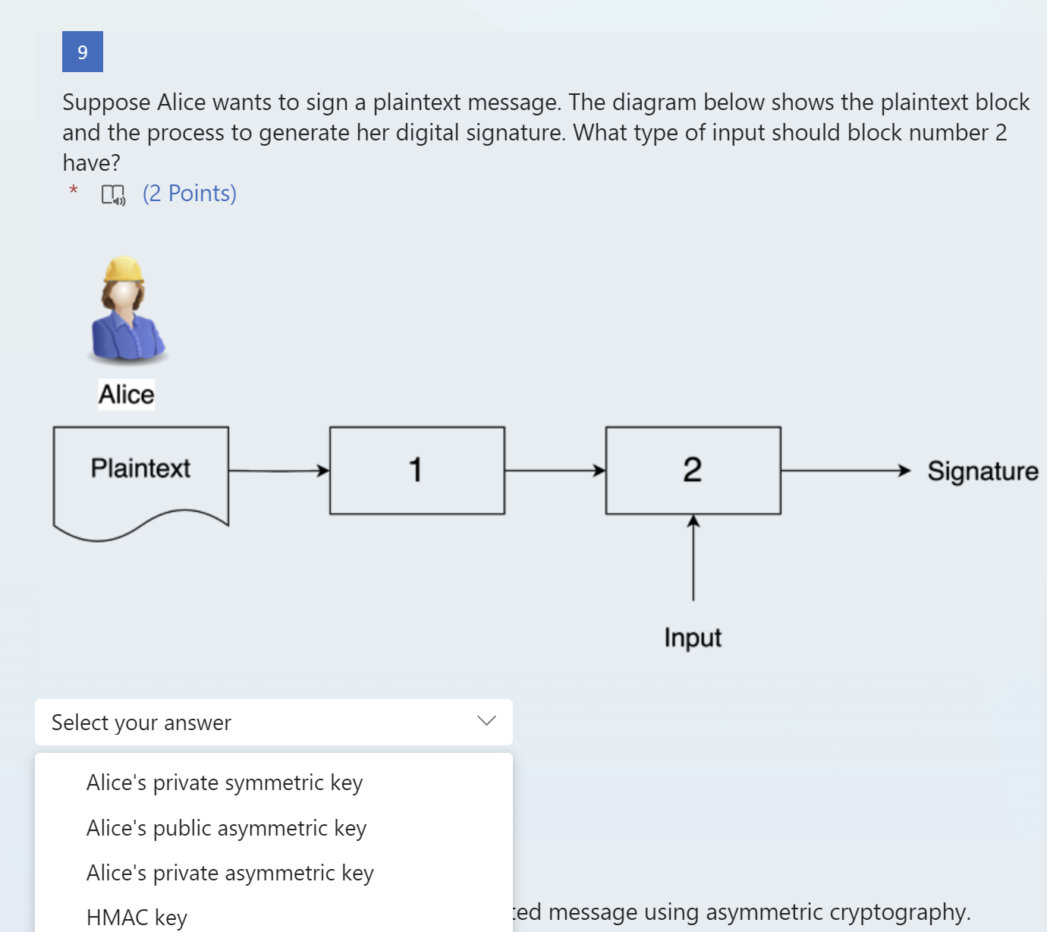Click the Alice name label
Viewport: 1047px width, 932px height.
(x=126, y=394)
